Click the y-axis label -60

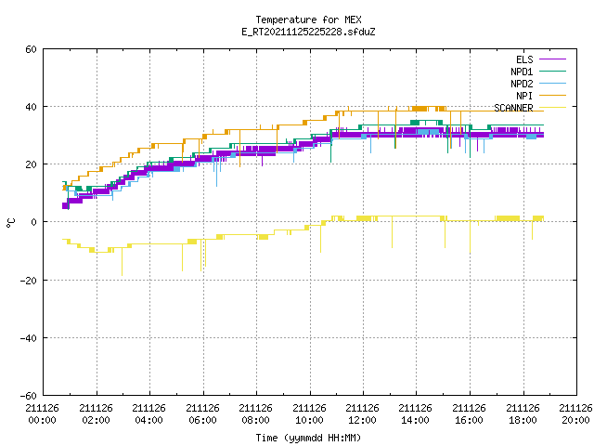pos(29,396)
